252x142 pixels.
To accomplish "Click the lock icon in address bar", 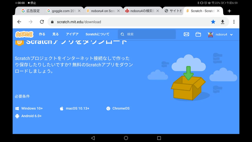I will (52, 22).
